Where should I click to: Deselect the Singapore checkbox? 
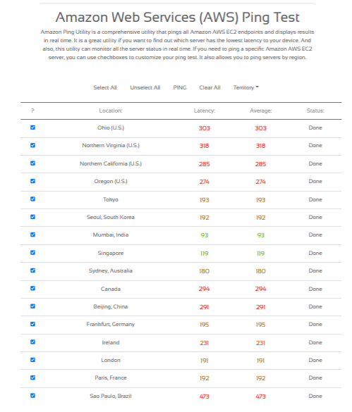(32, 253)
